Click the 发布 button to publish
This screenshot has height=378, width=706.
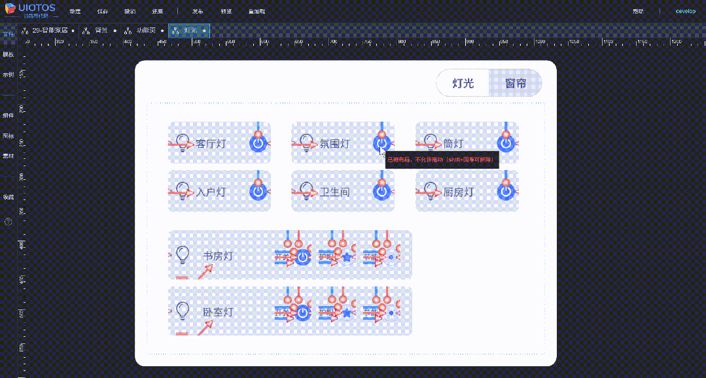pos(198,11)
